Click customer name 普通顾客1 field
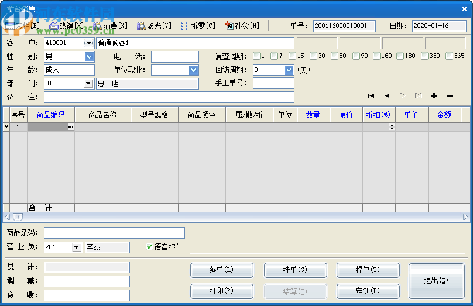Image resolution: width=473 pixels, height=306 pixels. coord(195,43)
